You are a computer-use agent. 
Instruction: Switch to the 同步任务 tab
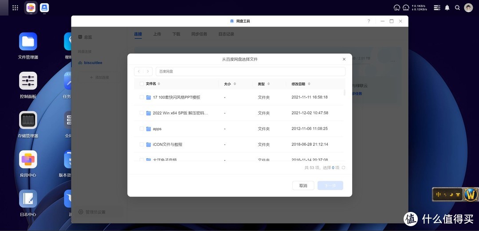point(199,34)
